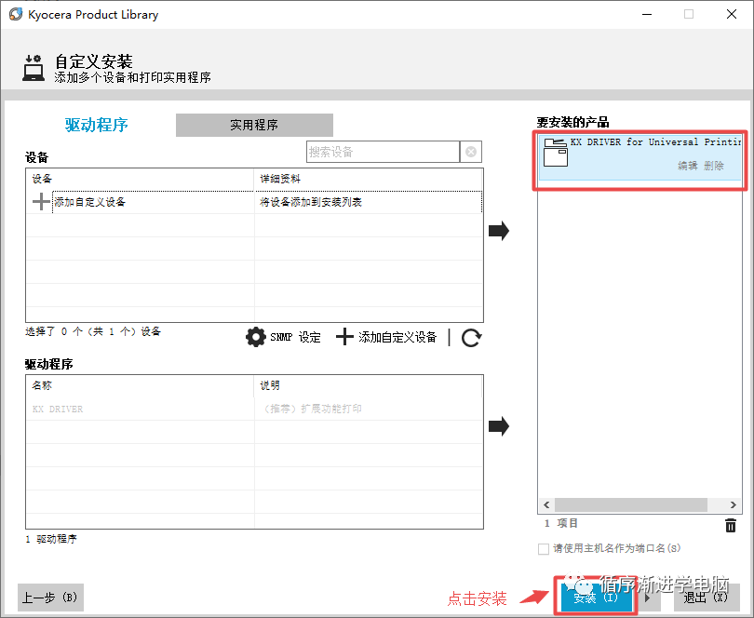754x618 pixels.
Task: Click the custom install computer icon
Action: [34, 68]
